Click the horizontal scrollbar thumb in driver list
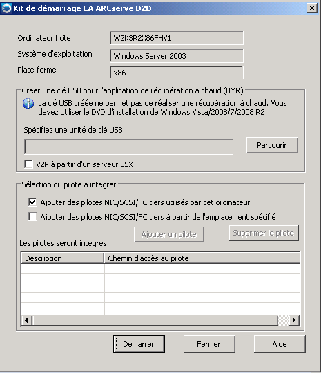This screenshot has height=373, width=321. [x=155, y=321]
